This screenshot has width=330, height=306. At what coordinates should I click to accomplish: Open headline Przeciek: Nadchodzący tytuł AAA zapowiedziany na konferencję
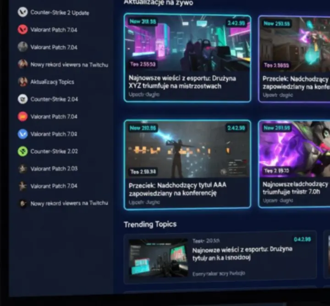178,189
